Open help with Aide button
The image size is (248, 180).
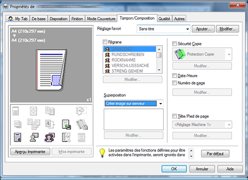pyautogui.click(x=230, y=169)
